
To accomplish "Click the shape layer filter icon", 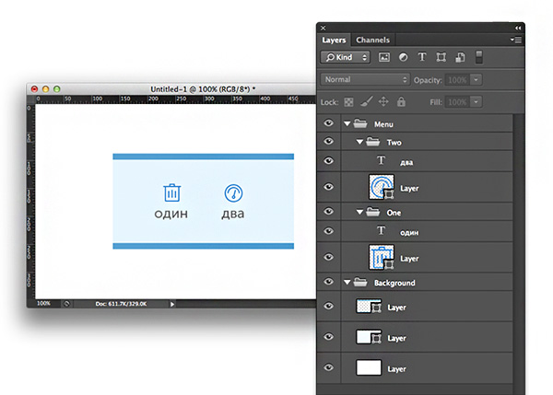I will click(x=441, y=57).
